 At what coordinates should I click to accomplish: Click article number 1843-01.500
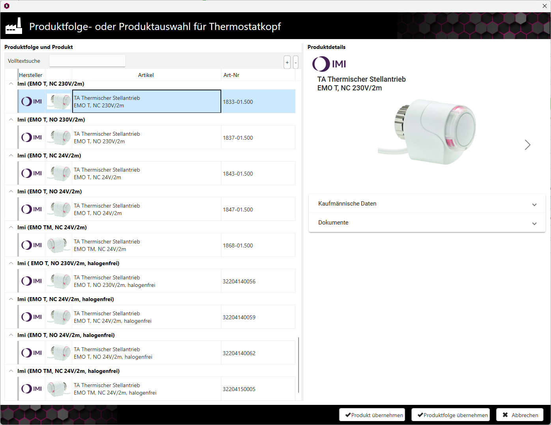coord(238,174)
